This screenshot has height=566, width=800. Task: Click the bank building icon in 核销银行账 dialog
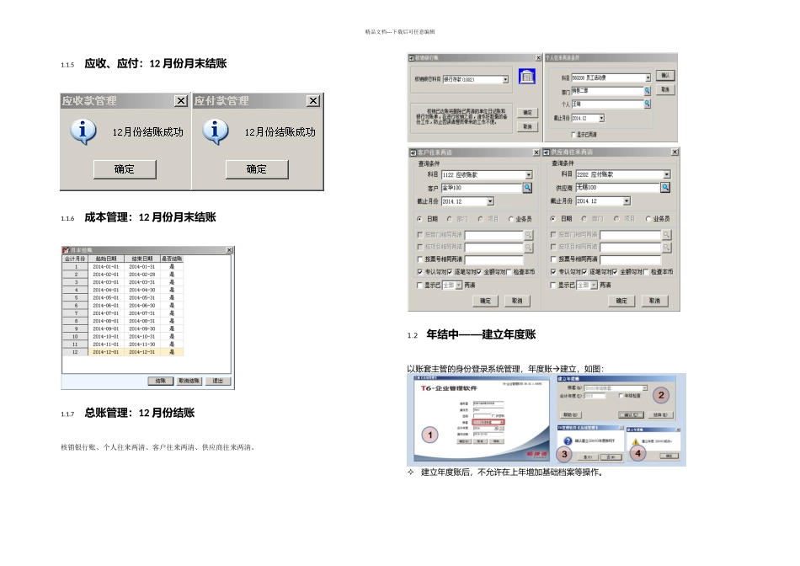527,76
